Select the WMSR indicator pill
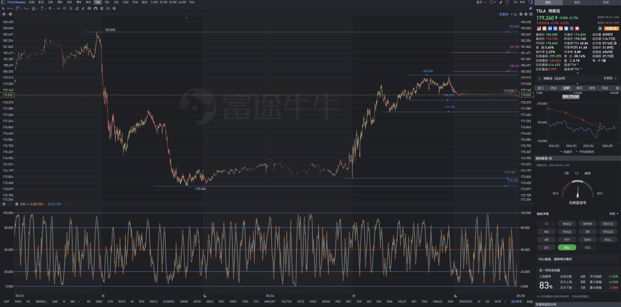This screenshot has height=307, width=621. 588,224
